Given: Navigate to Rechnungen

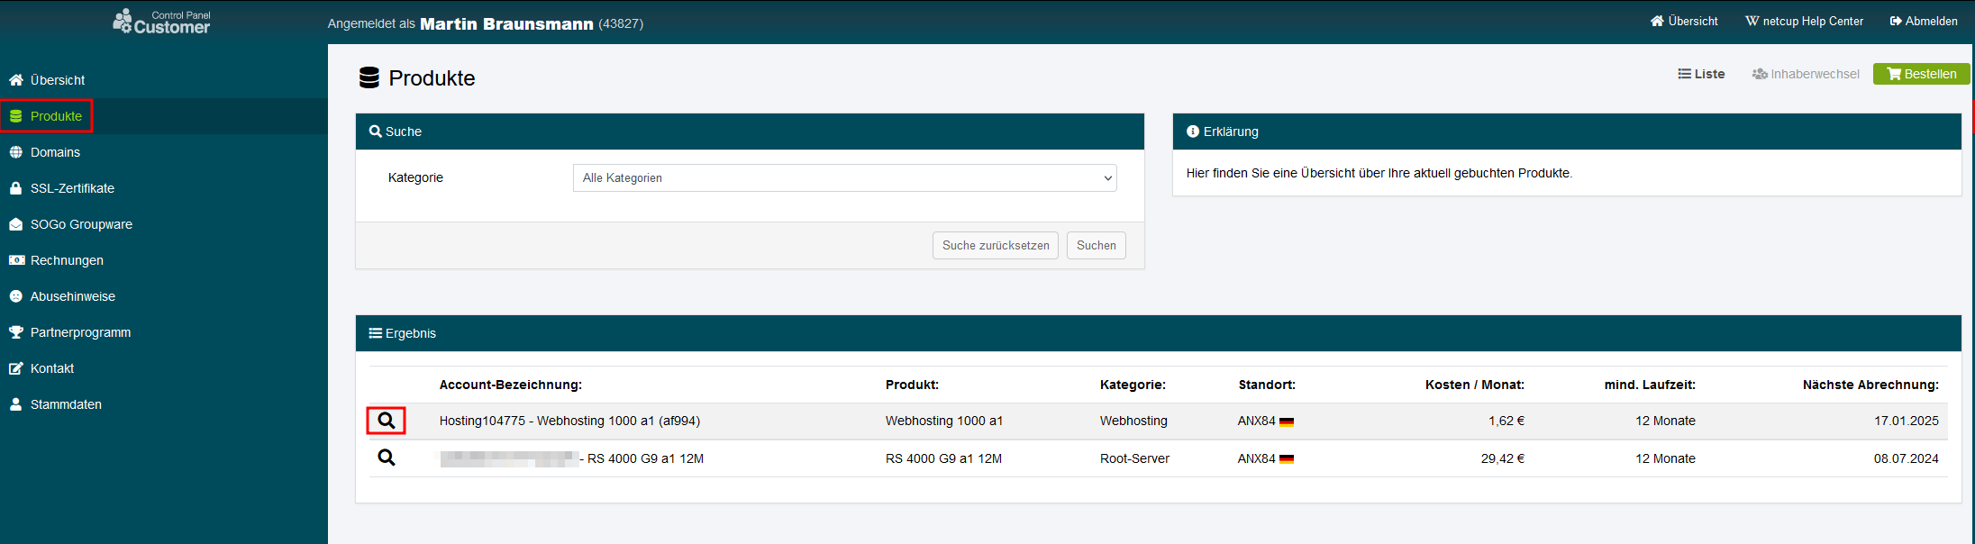Looking at the screenshot, I should coord(67,260).
